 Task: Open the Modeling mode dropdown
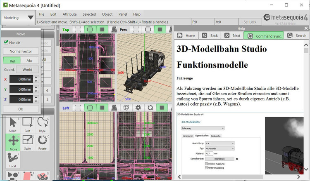[x=18, y=18]
